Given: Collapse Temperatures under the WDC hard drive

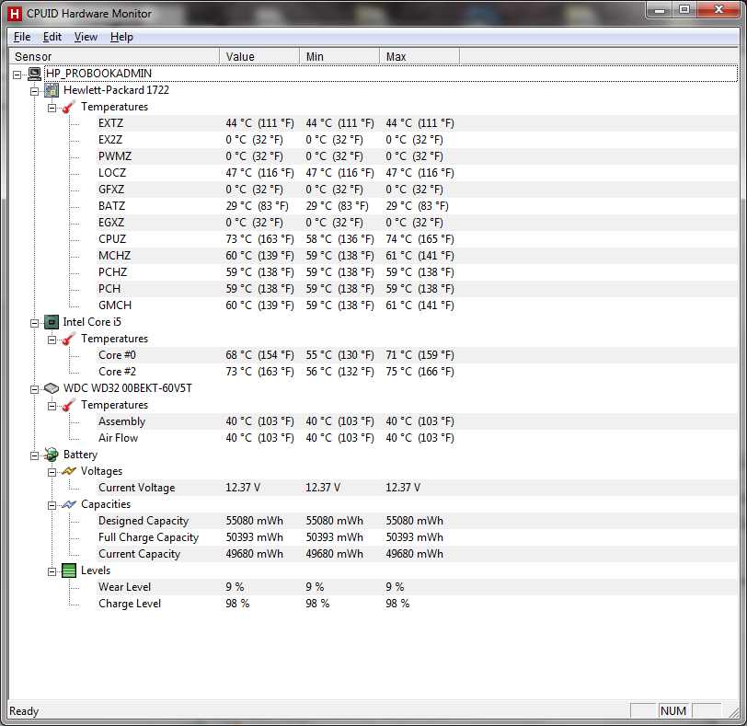Looking at the screenshot, I should 52,406.
